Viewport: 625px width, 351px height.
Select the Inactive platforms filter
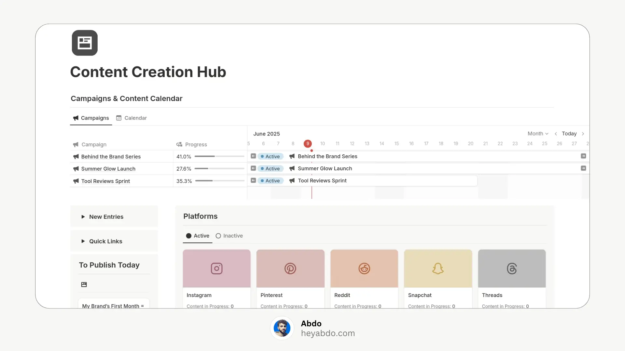[229, 236]
